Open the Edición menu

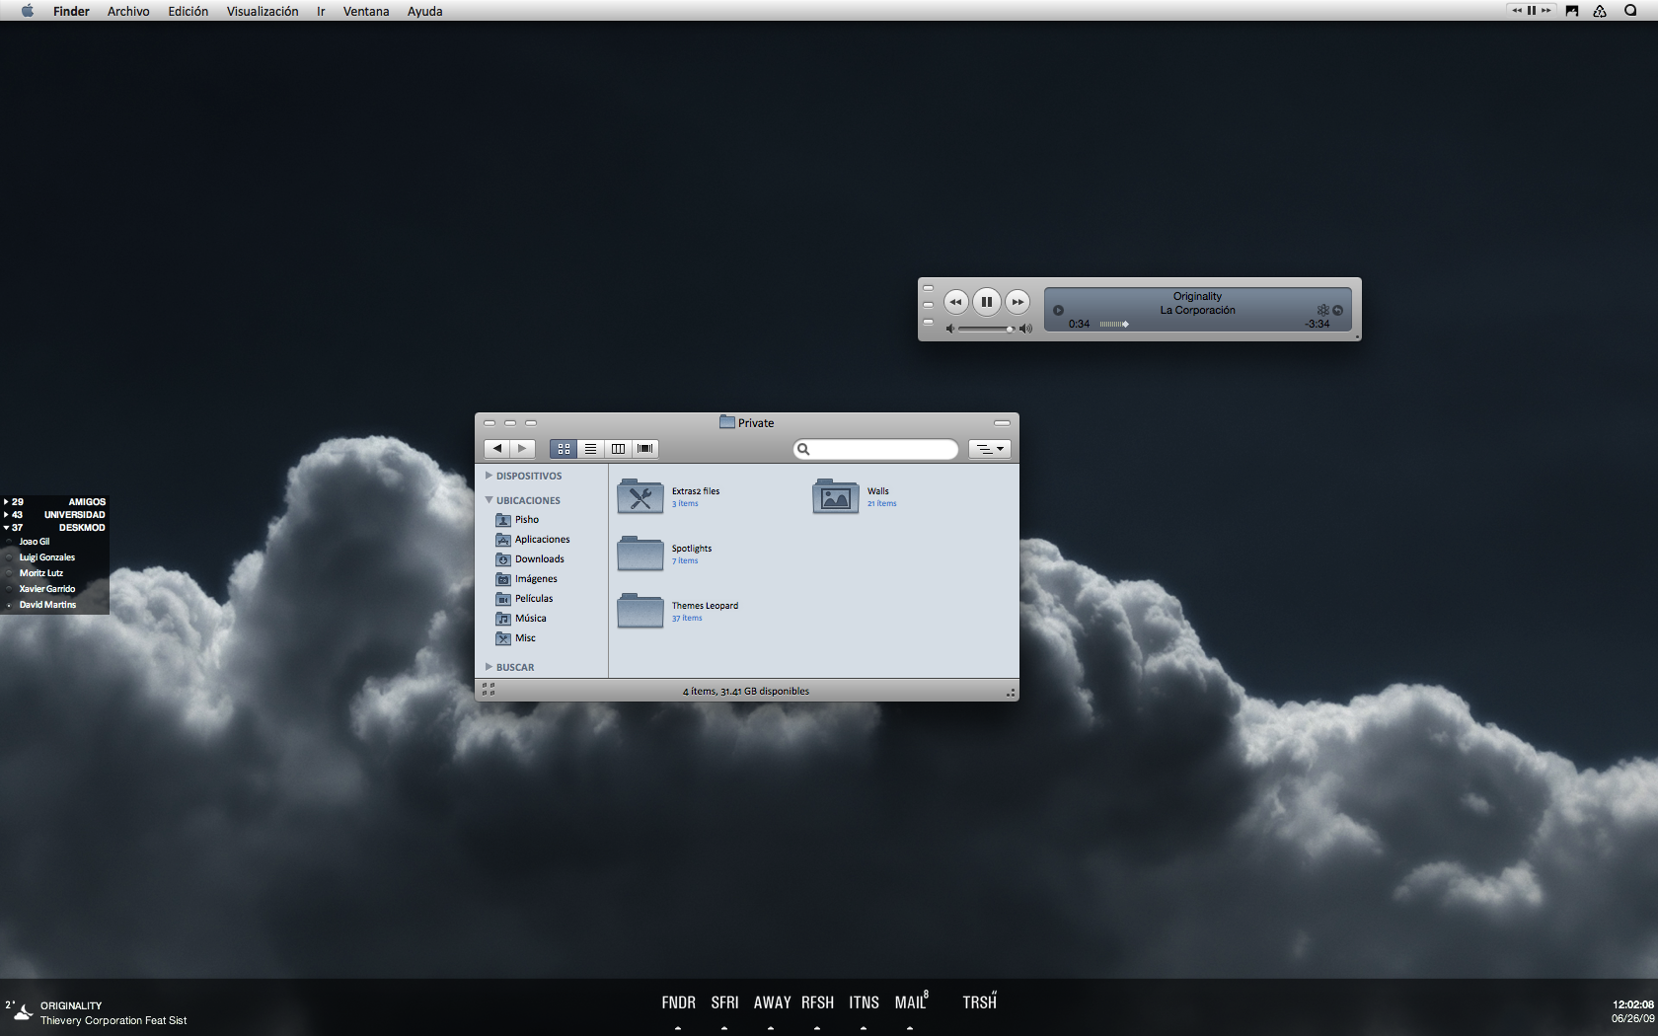pyautogui.click(x=188, y=11)
